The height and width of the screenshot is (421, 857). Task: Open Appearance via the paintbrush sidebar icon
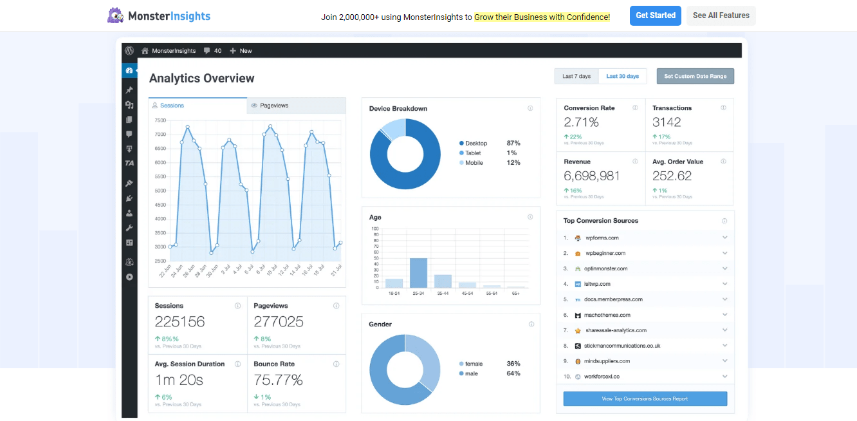point(129,183)
